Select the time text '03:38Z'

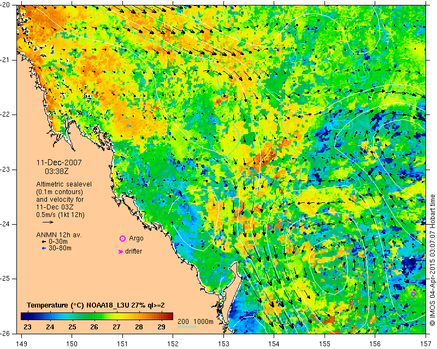coord(57,171)
